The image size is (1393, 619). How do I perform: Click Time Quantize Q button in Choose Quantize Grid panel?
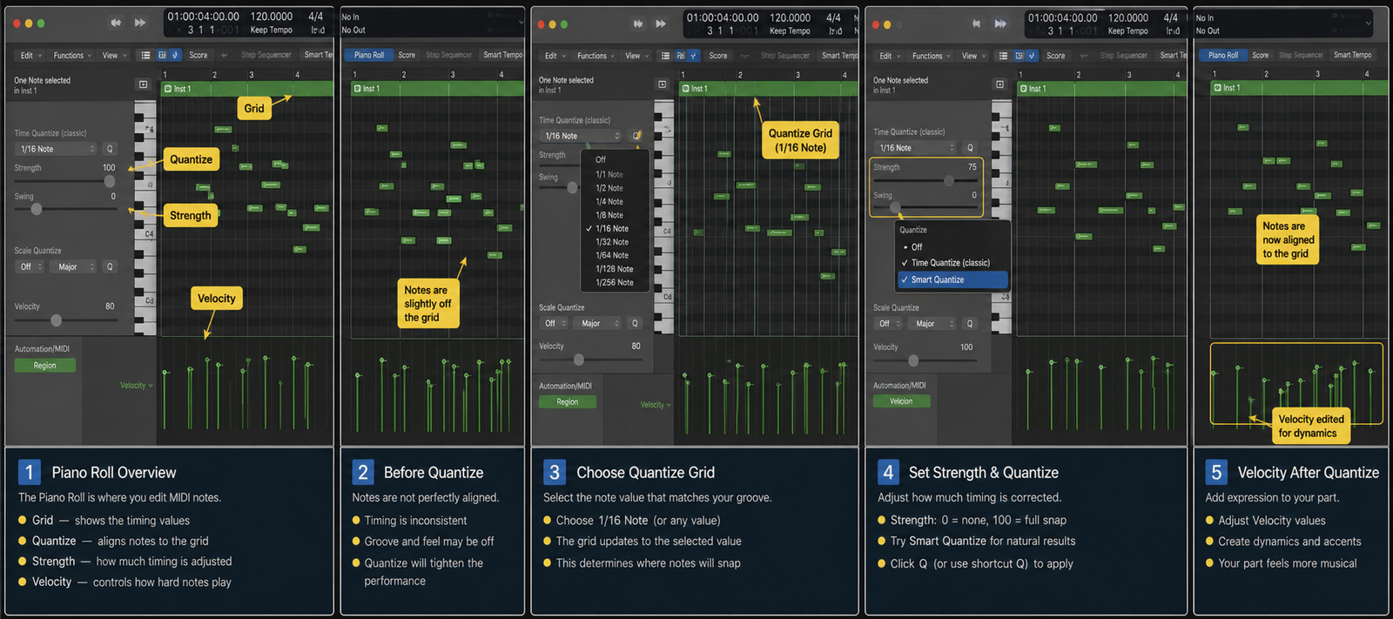(x=636, y=136)
